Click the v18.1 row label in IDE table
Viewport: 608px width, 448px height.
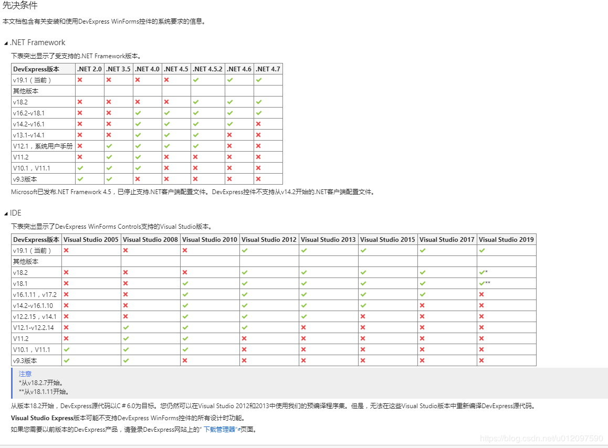pyautogui.click(x=20, y=284)
